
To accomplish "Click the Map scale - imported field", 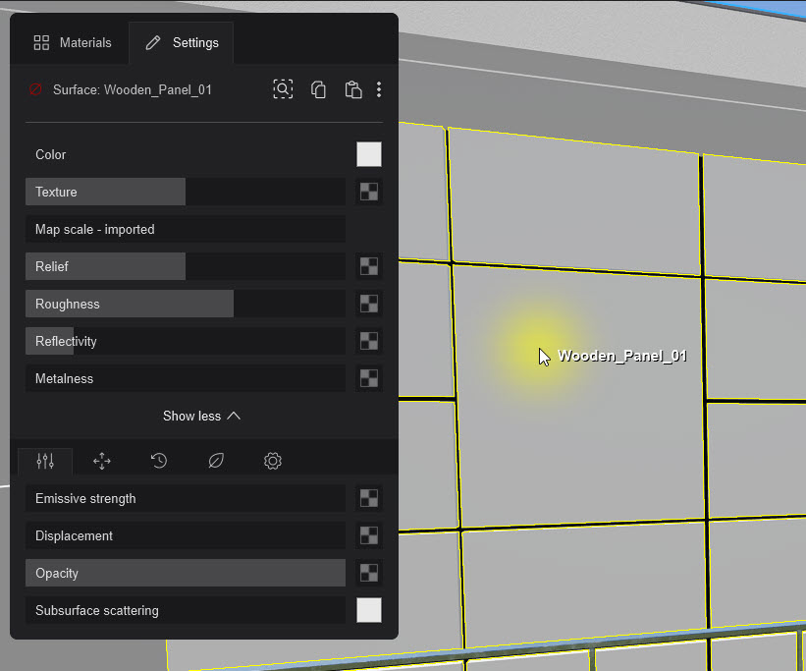I will coord(185,229).
